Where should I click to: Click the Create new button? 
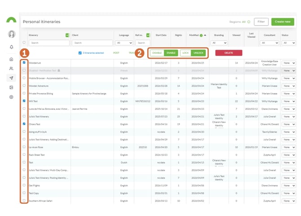(x=283, y=22)
